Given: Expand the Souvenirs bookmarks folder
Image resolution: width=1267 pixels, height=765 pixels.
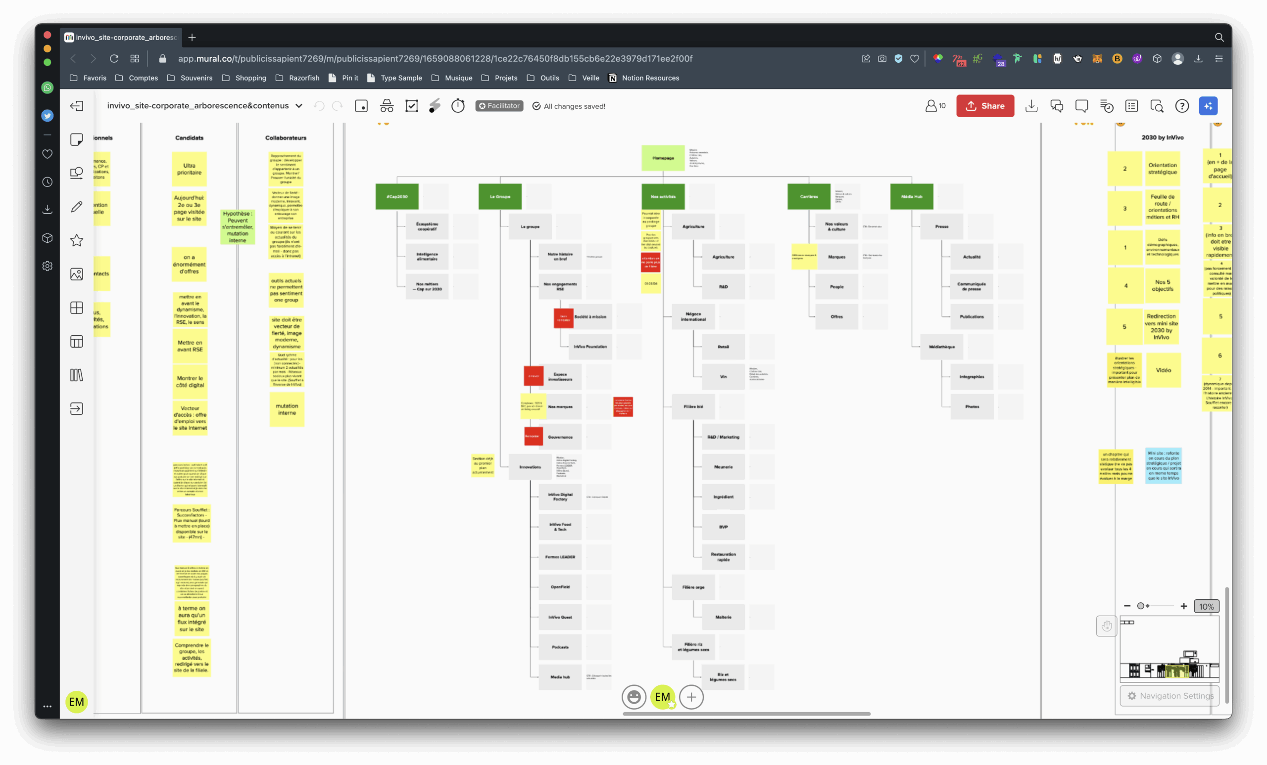Looking at the screenshot, I should [190, 78].
